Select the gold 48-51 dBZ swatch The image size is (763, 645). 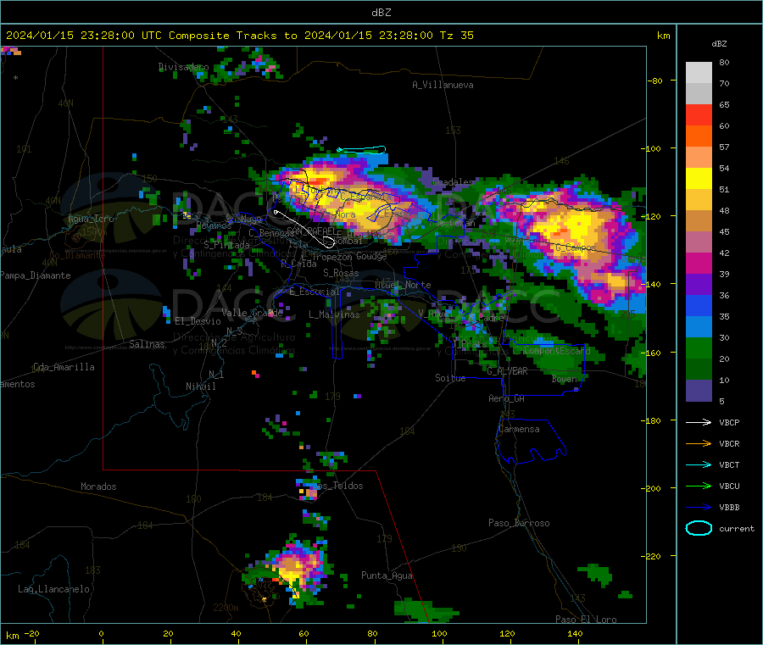coord(699,200)
